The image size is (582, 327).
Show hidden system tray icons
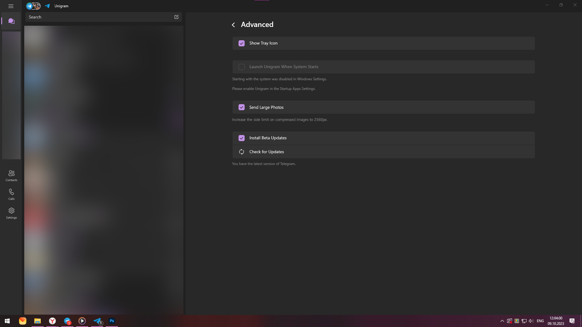tap(502, 321)
